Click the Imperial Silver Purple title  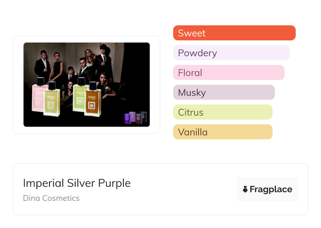click(77, 183)
